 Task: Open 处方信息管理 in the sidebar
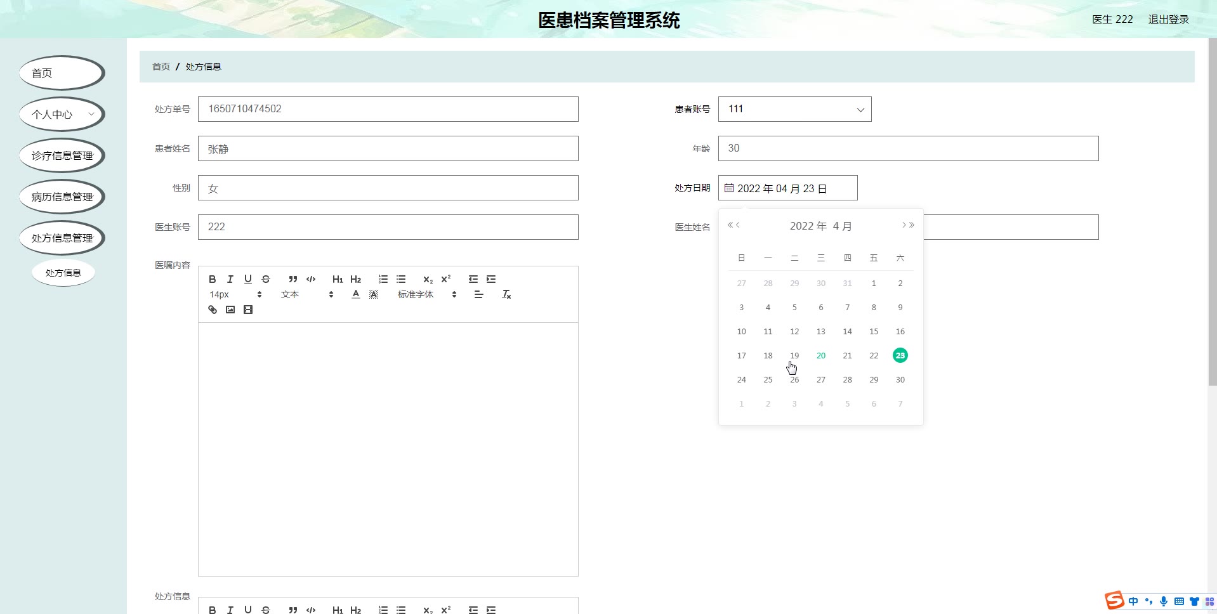pos(62,238)
